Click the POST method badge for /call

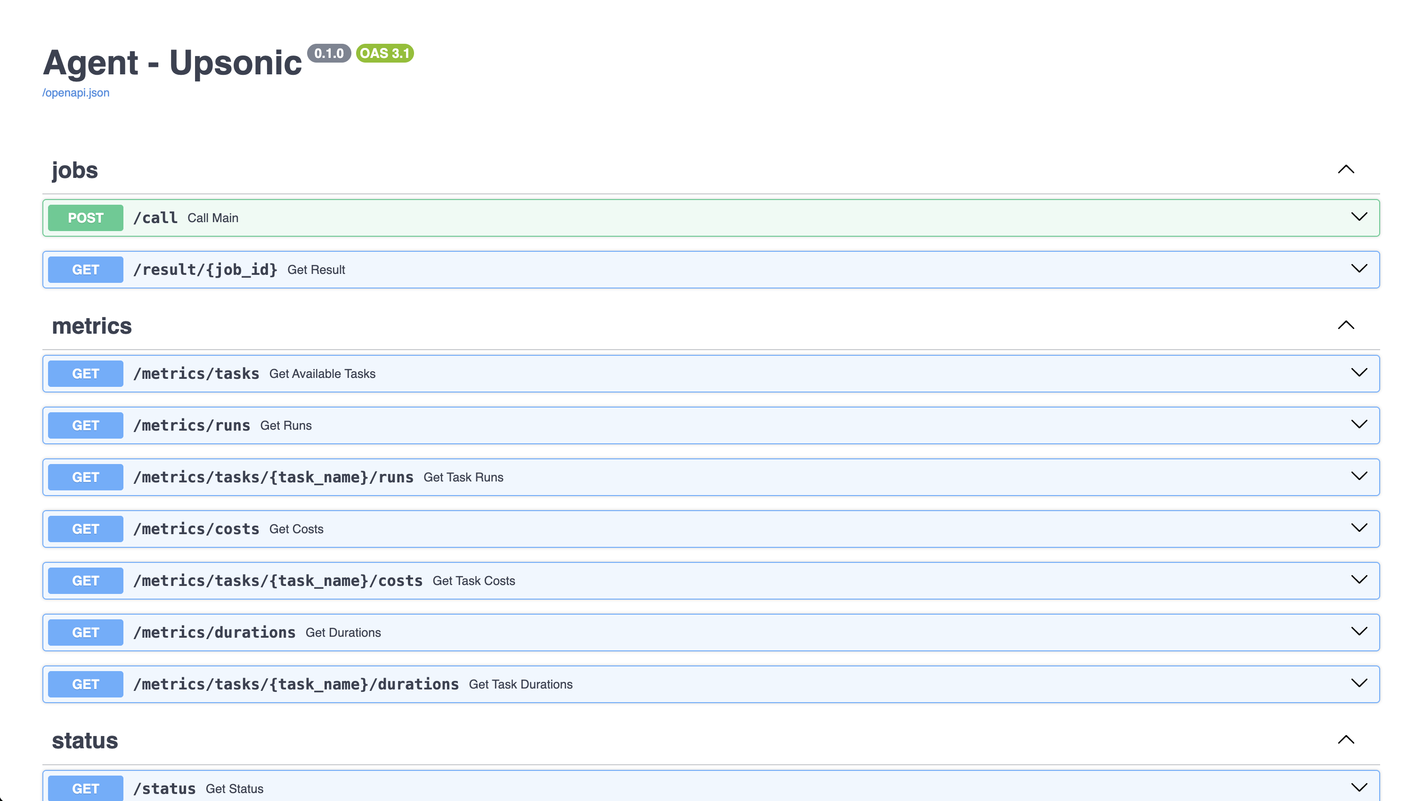(85, 218)
